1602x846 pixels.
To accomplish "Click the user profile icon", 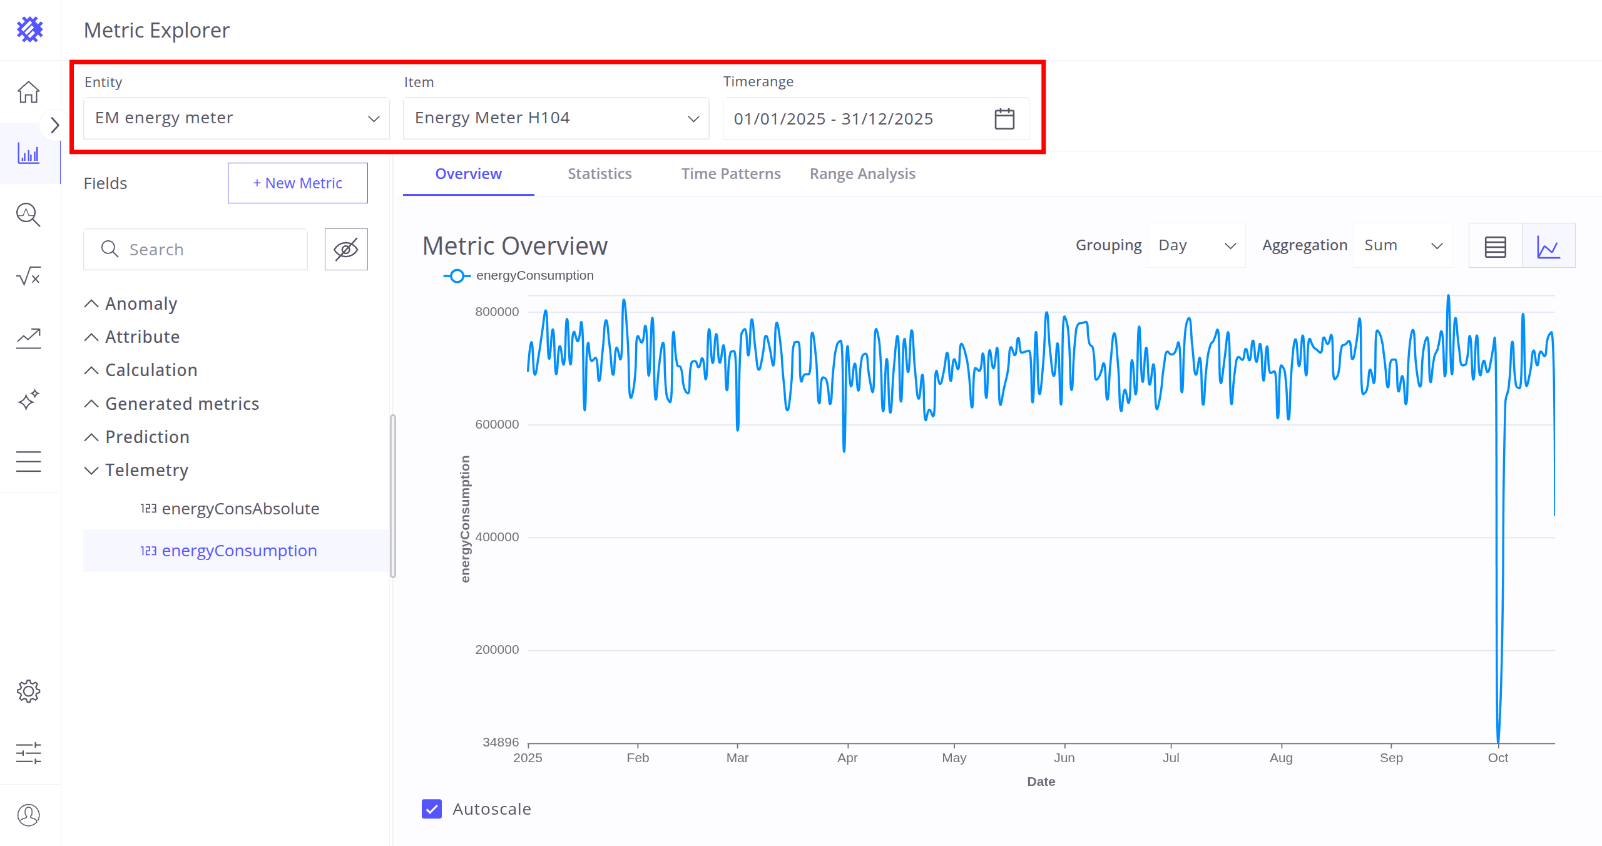I will (29, 815).
